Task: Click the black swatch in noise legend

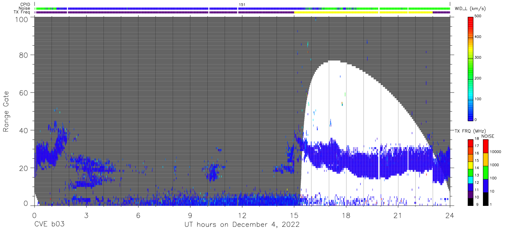Action: click(486, 198)
